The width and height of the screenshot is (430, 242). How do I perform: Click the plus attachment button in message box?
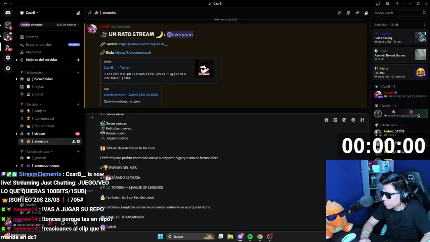pyautogui.click(x=92, y=117)
